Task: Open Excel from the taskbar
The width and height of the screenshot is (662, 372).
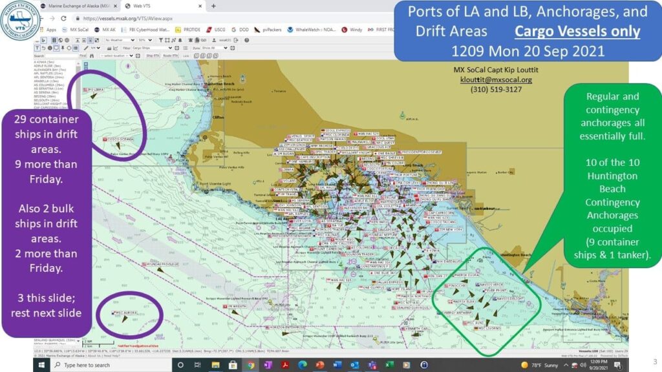Action: tap(389, 365)
